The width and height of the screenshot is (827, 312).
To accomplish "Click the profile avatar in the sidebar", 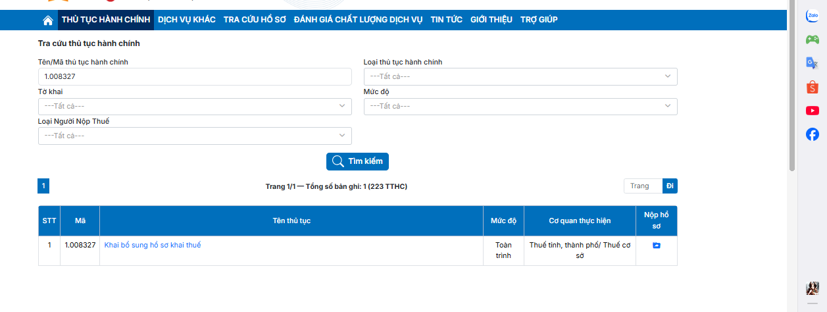I will [x=813, y=288].
